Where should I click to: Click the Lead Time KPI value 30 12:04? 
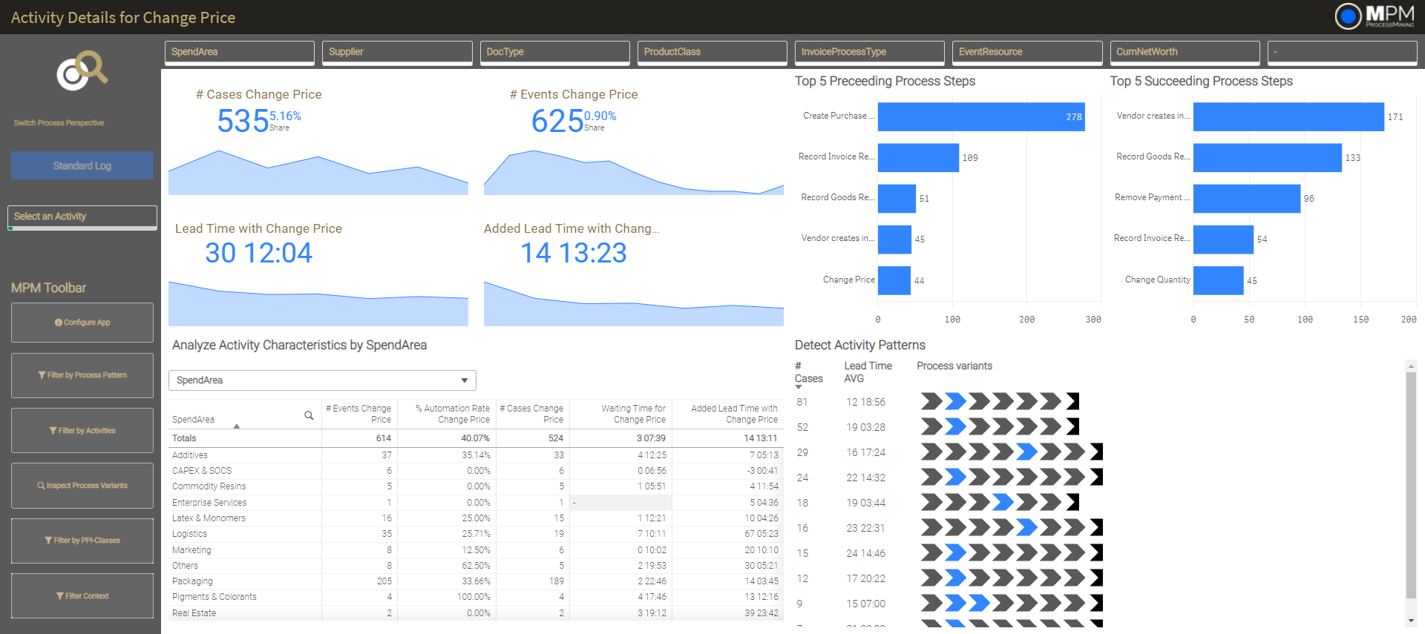(x=258, y=253)
